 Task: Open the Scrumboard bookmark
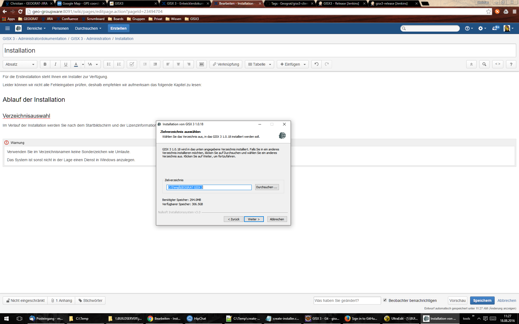(x=93, y=19)
